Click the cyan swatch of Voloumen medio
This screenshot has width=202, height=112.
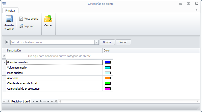pyautogui.click(x=108, y=68)
